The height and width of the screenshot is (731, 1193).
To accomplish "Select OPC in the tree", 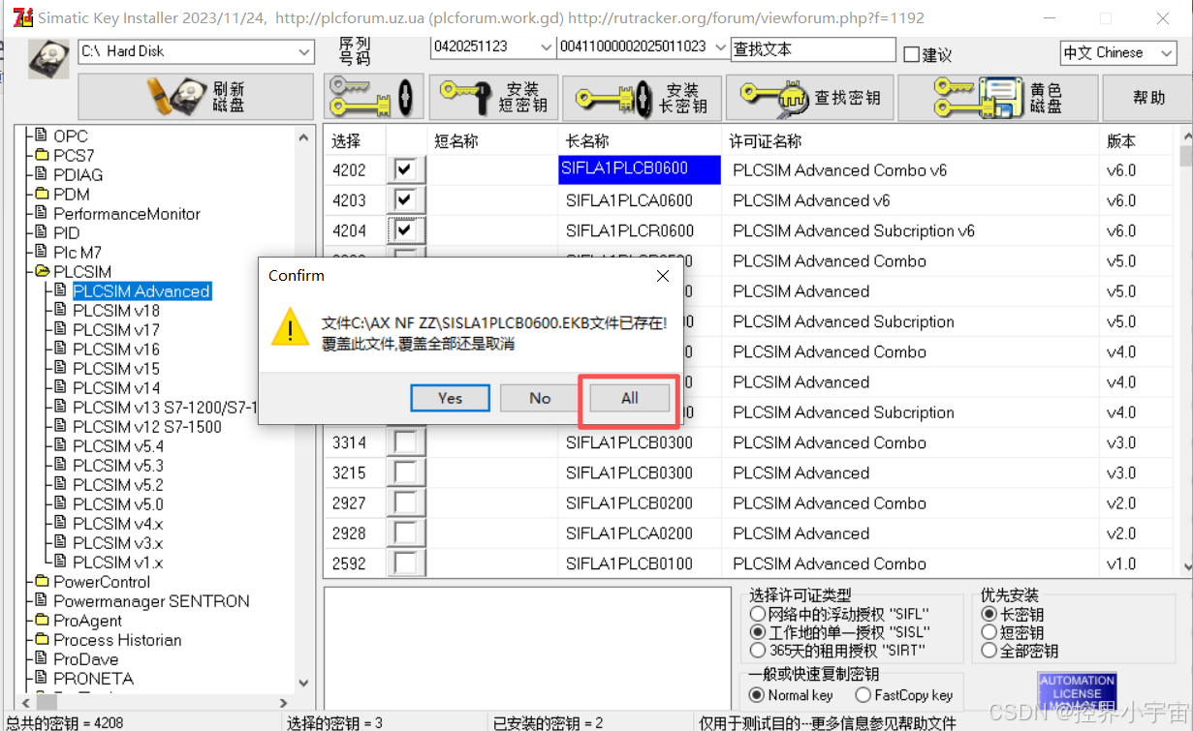I will click(x=71, y=137).
